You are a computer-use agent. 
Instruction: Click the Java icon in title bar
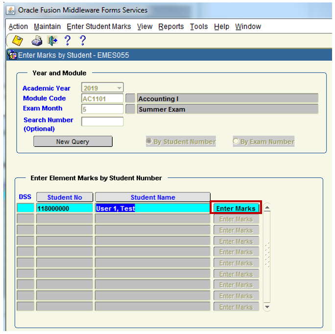[x=10, y=10]
